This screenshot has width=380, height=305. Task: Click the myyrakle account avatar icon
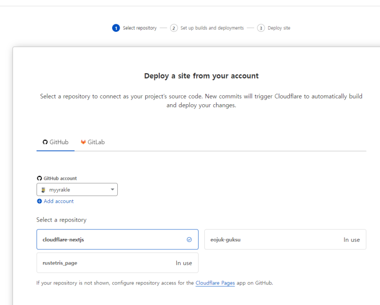click(44, 190)
